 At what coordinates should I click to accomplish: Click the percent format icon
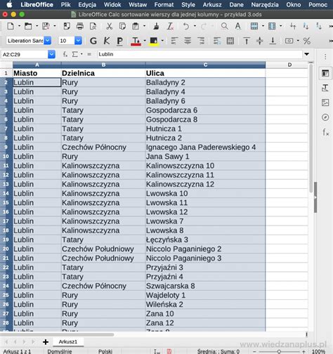click(x=307, y=41)
